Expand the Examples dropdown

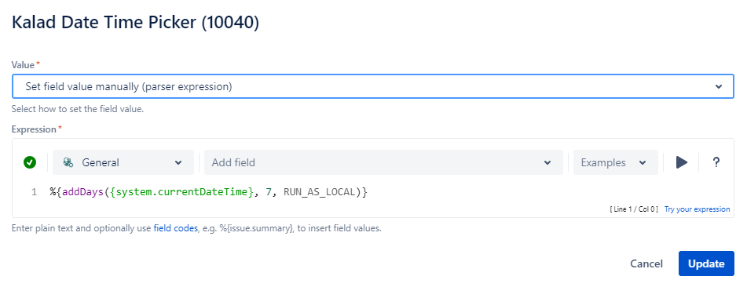point(616,162)
